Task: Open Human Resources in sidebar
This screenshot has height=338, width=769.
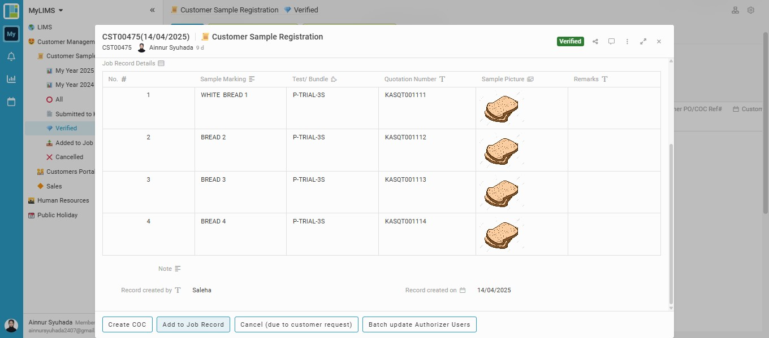Action: [x=59, y=200]
